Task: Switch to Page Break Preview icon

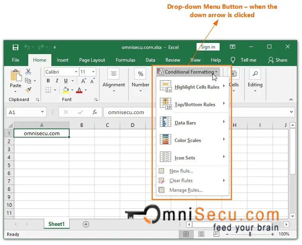Action: click(x=216, y=234)
